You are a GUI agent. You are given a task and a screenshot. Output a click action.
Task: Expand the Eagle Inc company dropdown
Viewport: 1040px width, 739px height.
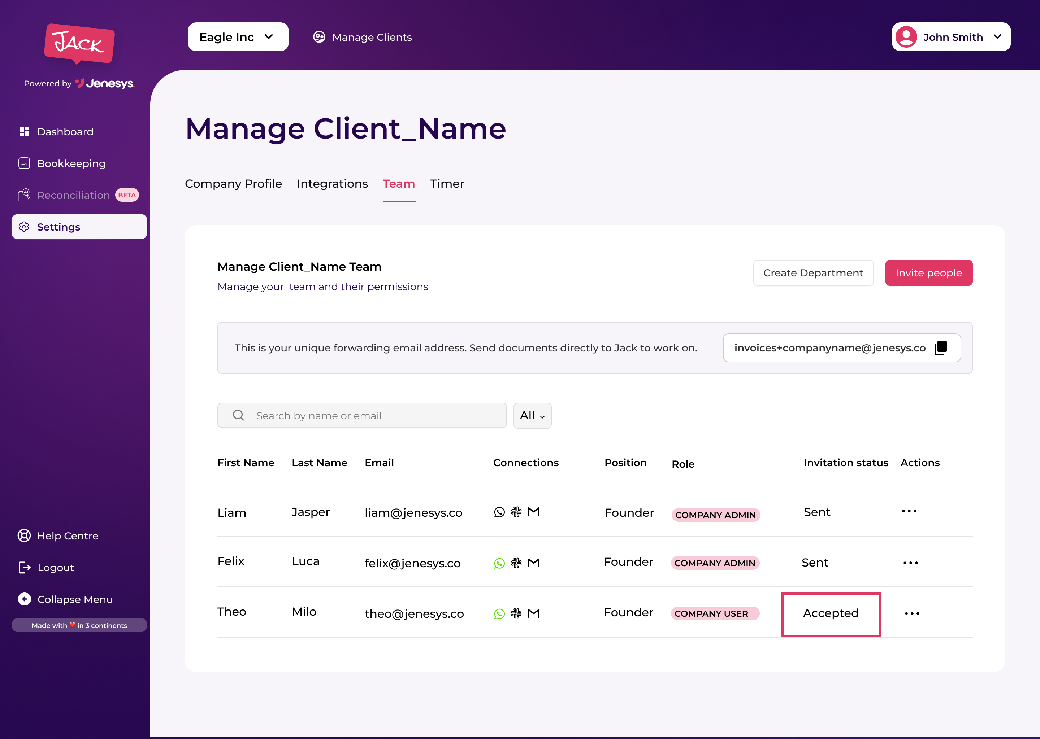(238, 37)
